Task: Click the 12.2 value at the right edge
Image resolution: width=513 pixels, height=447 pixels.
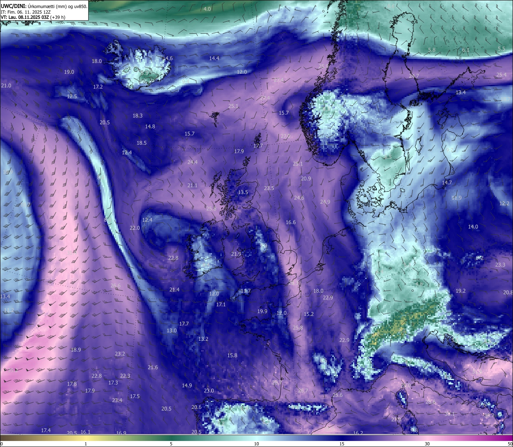Action: (504, 203)
